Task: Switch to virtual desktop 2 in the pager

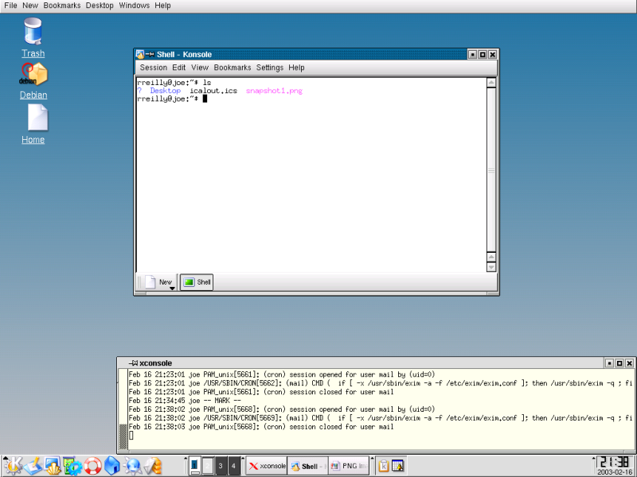Action: coord(208,466)
